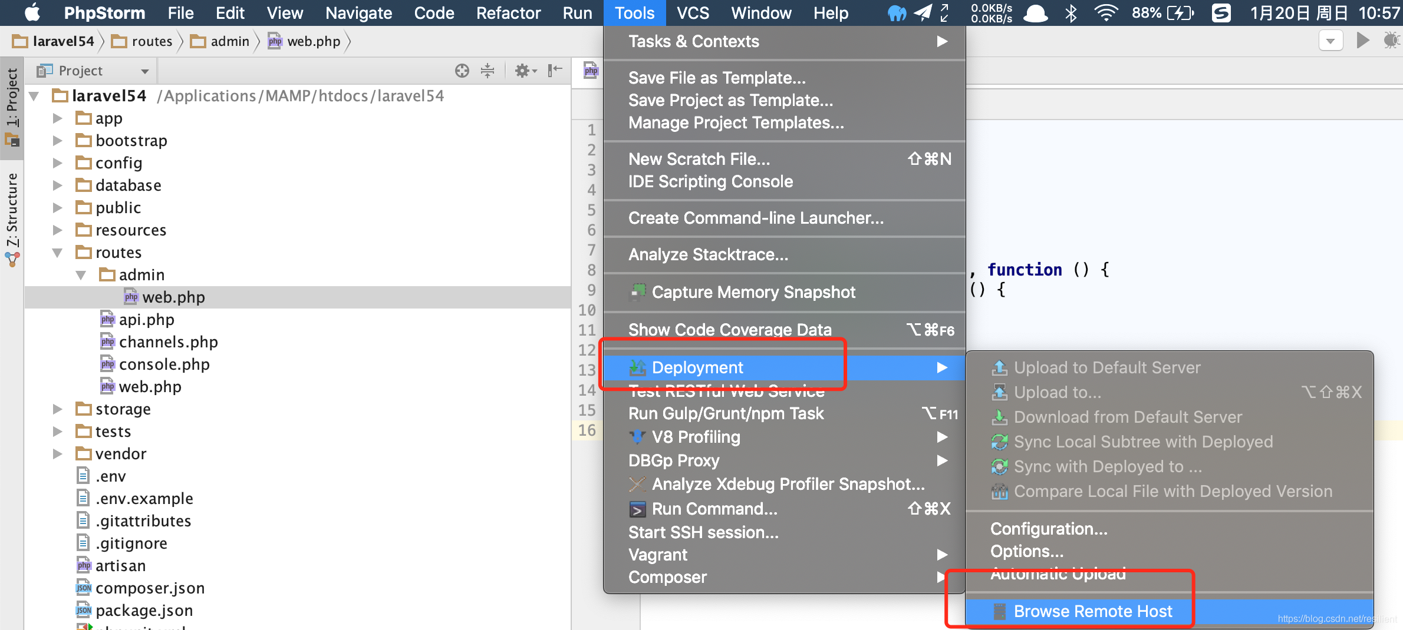This screenshot has width=1403, height=630.
Task: Click the Run Command terminal icon
Action: [637, 509]
